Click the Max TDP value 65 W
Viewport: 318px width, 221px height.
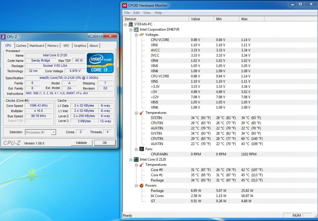(x=79, y=60)
